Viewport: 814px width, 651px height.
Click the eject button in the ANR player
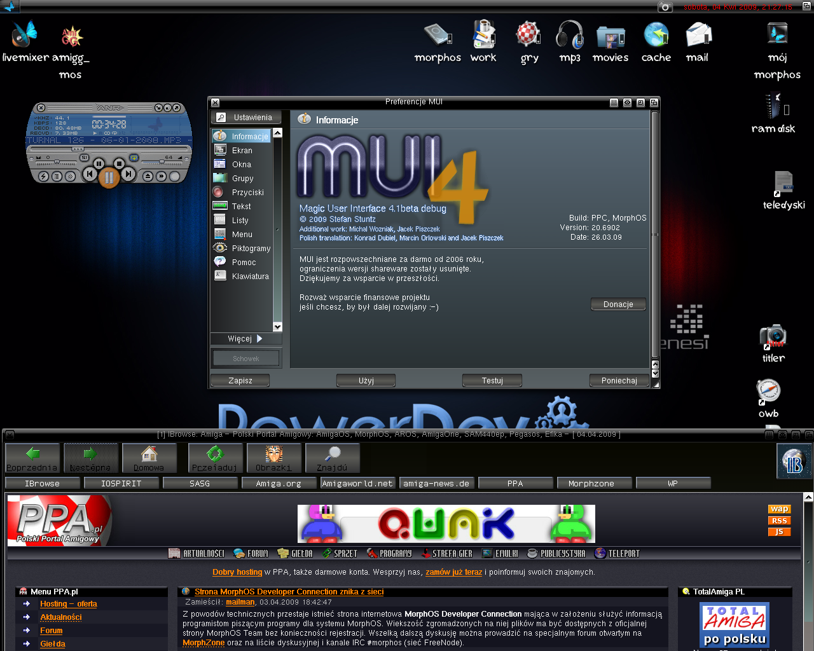coord(148,176)
